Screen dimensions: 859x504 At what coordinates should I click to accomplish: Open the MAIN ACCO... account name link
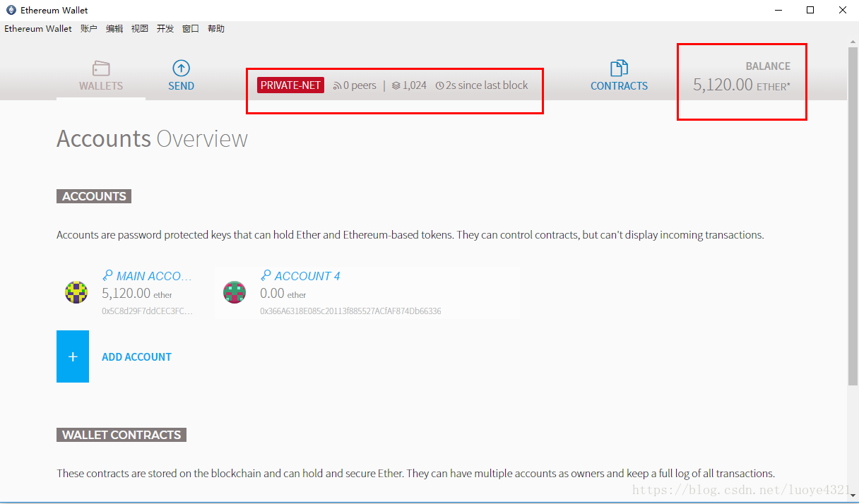click(154, 276)
